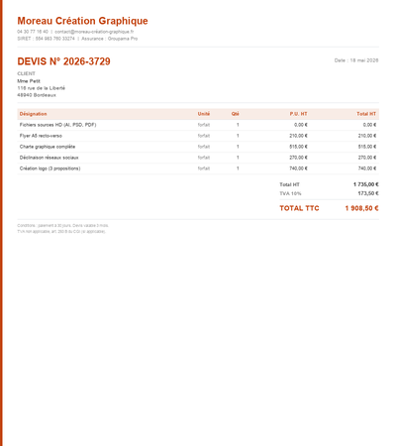Select the Déclinaison réseaux sociaux designation
The image size is (396, 446).
pos(49,158)
